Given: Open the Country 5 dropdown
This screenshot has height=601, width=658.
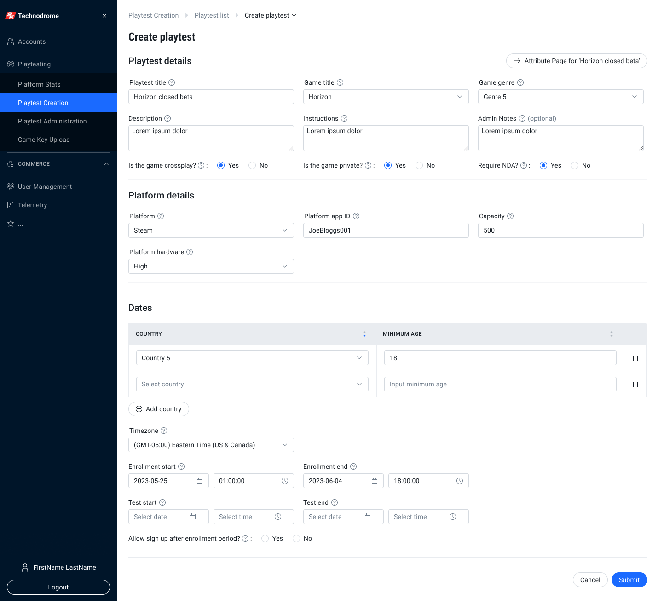Looking at the screenshot, I should (252, 358).
